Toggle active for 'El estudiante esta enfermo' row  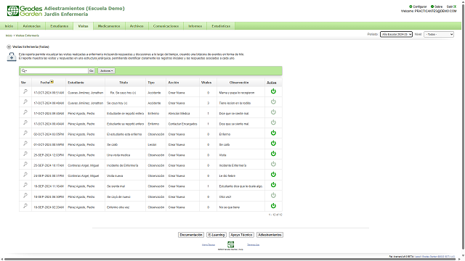(273, 133)
